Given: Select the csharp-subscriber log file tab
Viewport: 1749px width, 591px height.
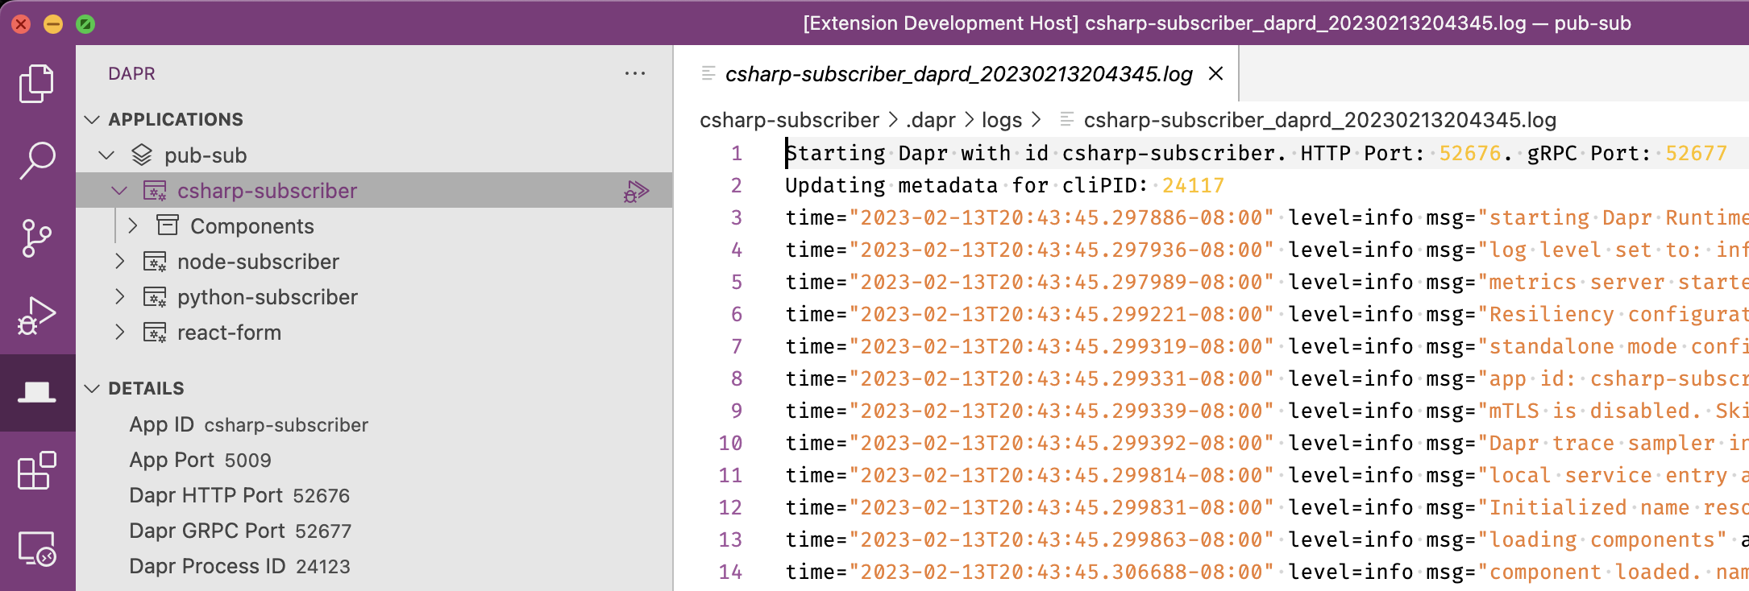Looking at the screenshot, I should pos(958,73).
